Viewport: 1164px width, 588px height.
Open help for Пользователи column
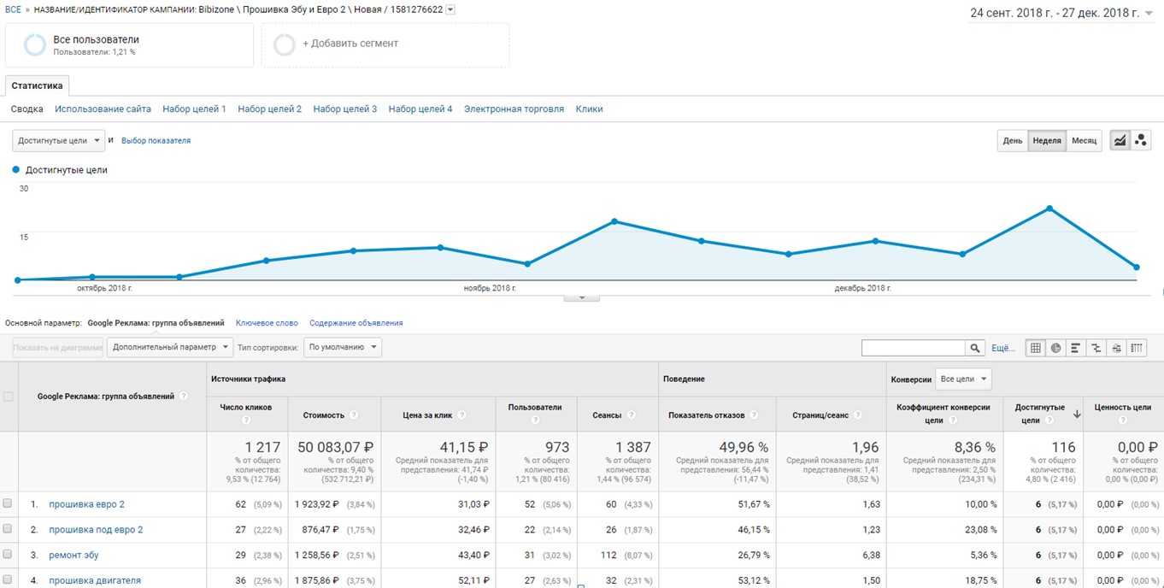535,420
